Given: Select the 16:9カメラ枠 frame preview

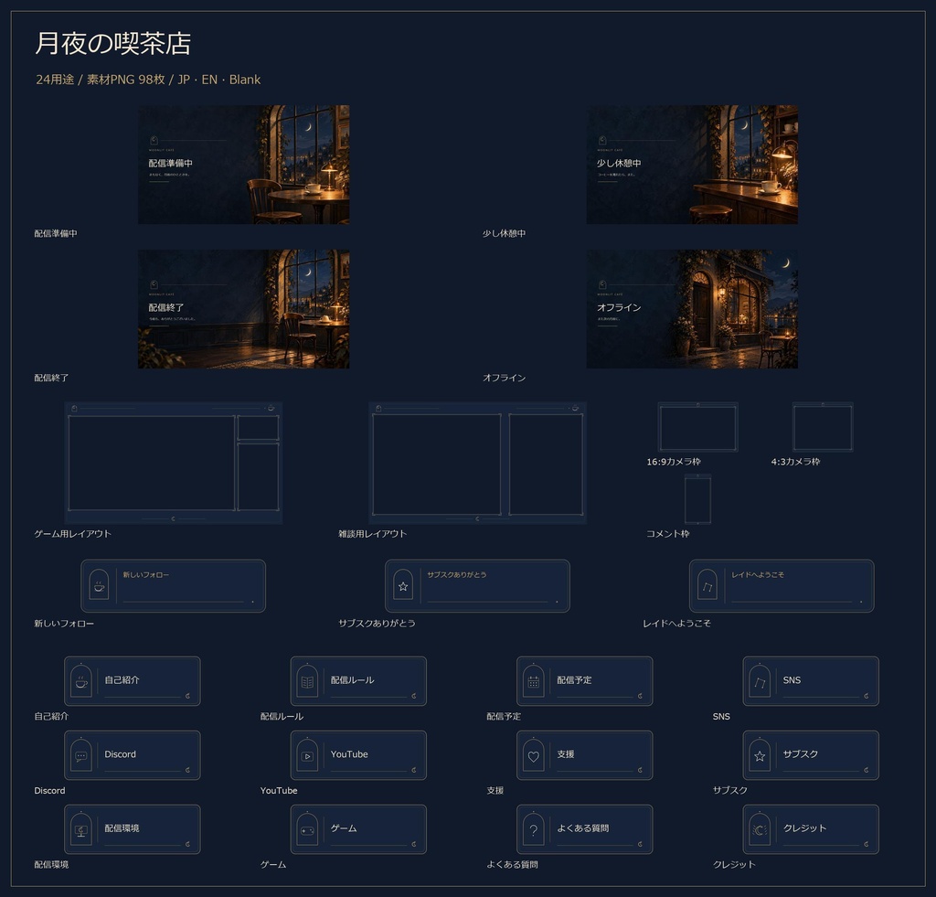Looking at the screenshot, I should [697, 427].
